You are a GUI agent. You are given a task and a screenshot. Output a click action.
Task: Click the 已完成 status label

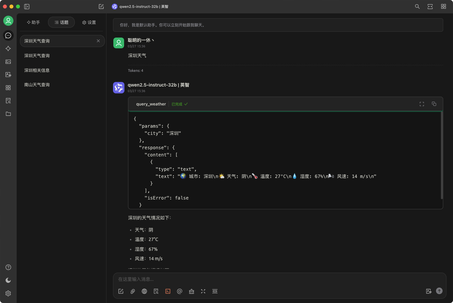tap(179, 104)
